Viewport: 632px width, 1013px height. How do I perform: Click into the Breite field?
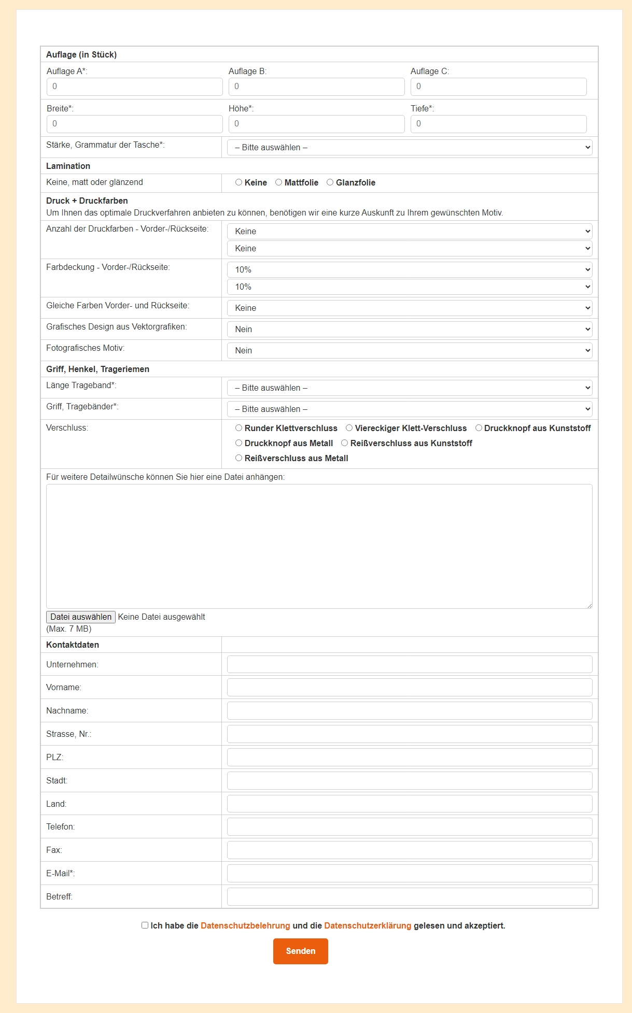tap(135, 124)
